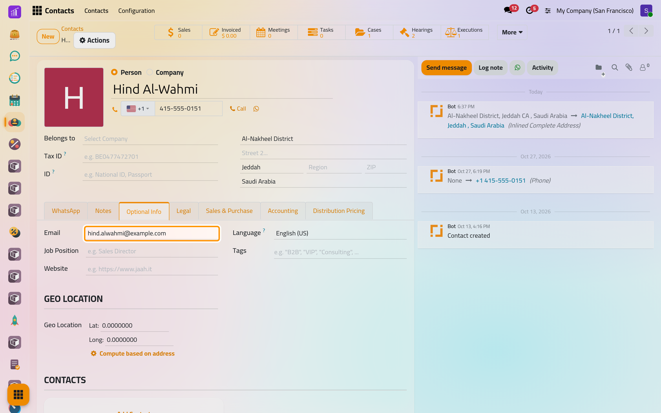The height and width of the screenshot is (413, 661).
Task: Open the chatter folder documents icon
Action: tap(599, 67)
